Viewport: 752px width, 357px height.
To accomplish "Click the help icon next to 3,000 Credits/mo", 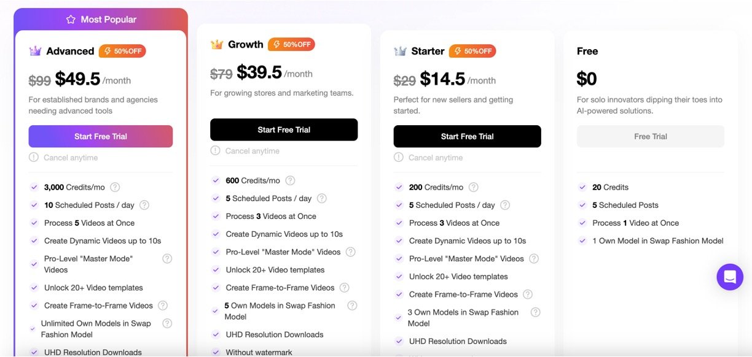I will point(115,188).
